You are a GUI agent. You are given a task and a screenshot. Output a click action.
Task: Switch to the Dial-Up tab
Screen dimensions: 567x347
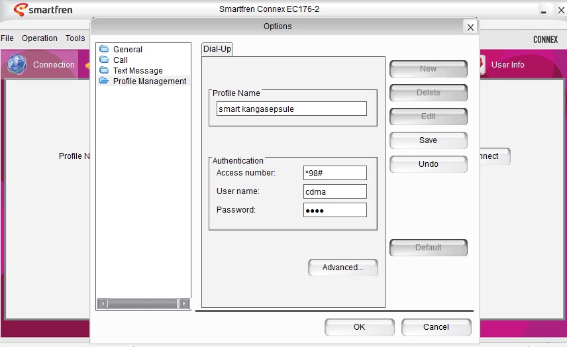click(217, 49)
